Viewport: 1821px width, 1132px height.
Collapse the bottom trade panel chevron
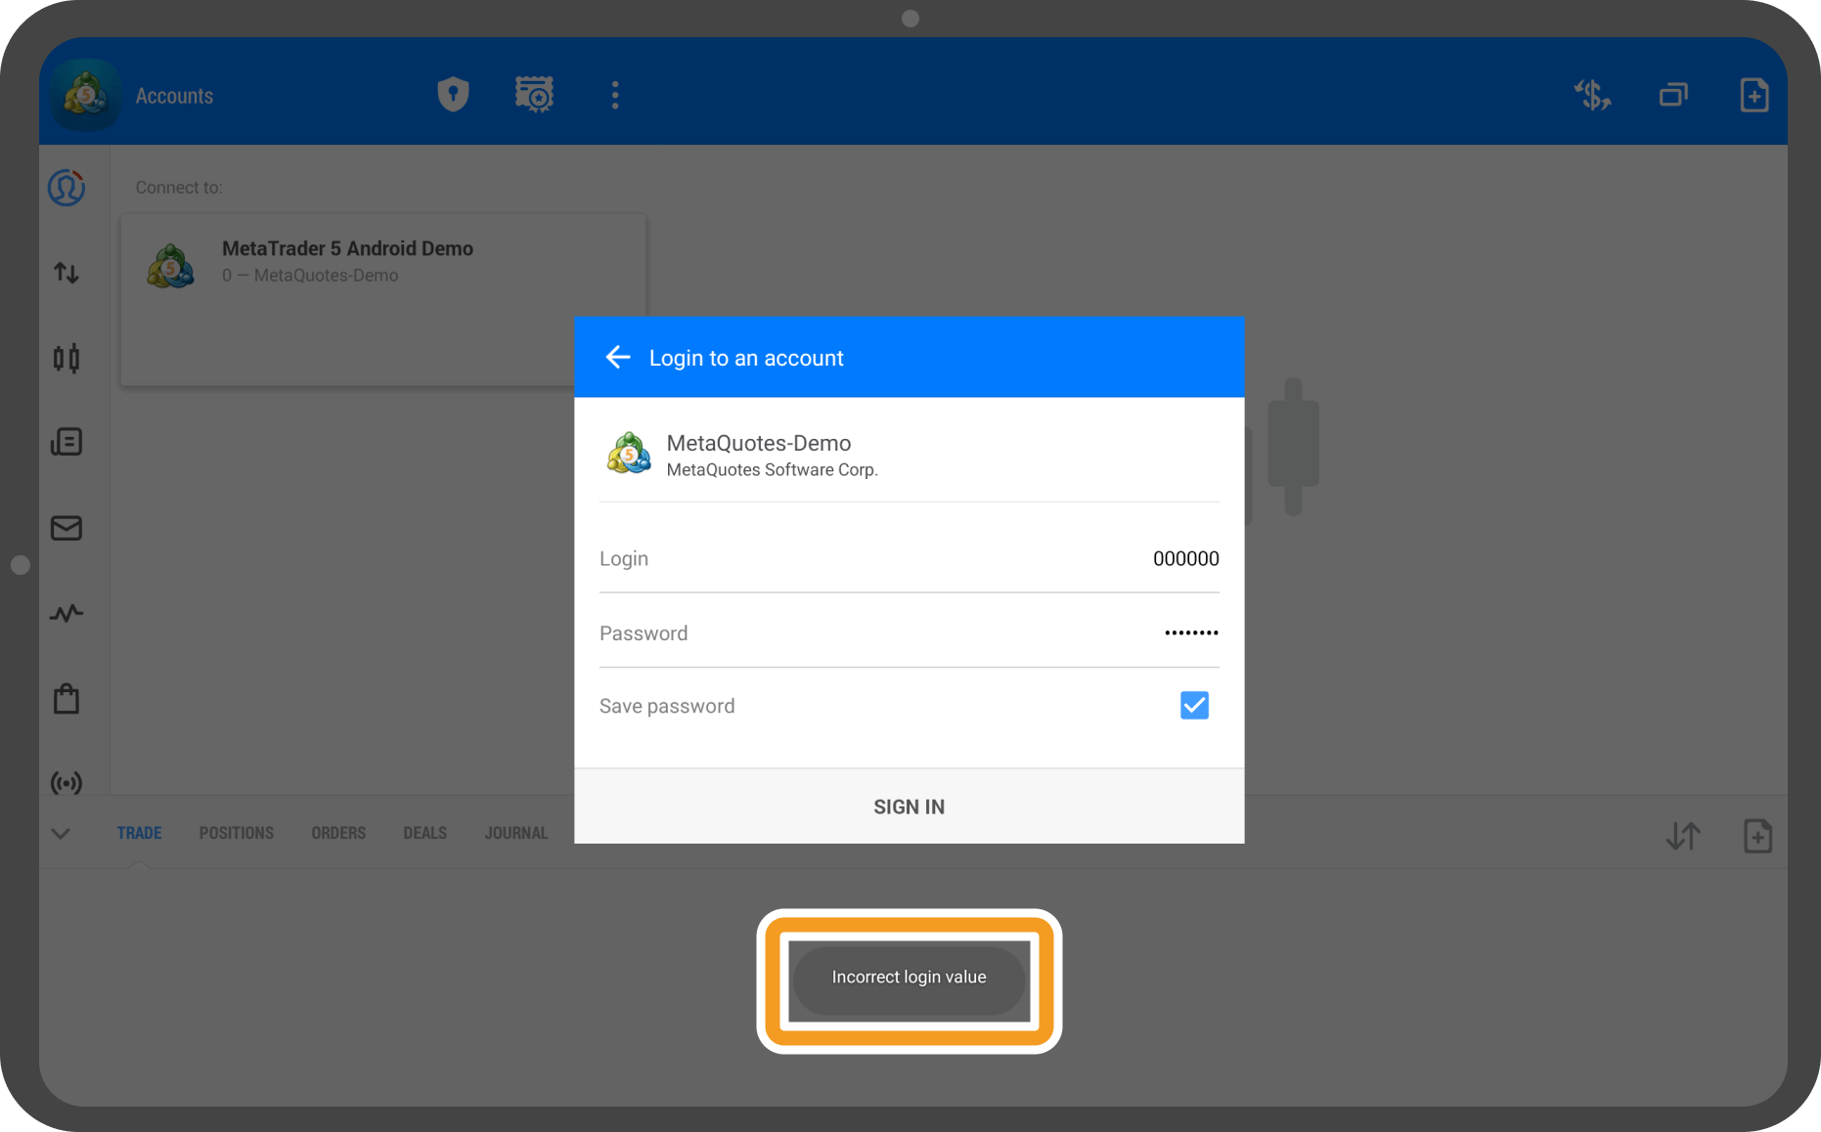61,834
